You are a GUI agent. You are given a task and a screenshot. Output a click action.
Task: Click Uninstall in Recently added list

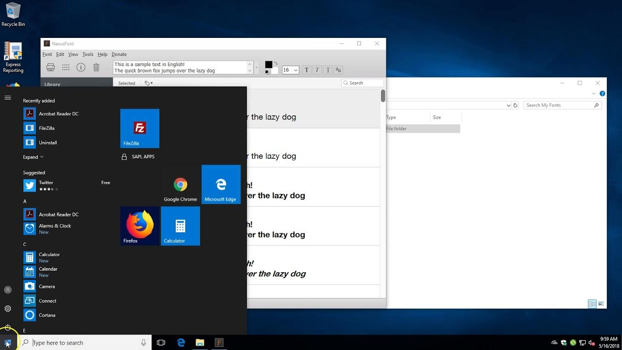(67, 142)
